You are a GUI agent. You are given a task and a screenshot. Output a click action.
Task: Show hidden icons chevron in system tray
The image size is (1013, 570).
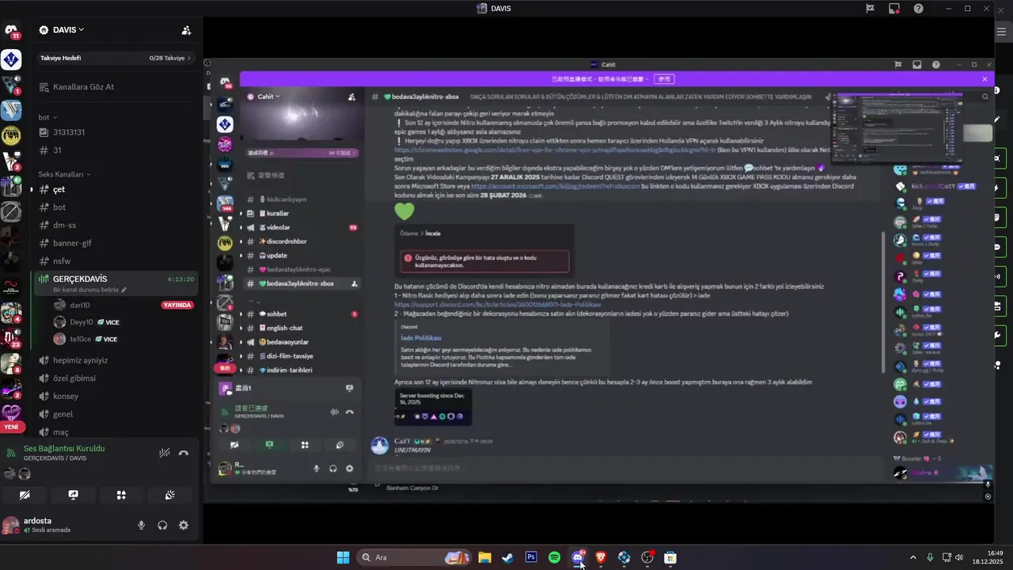pos(912,557)
